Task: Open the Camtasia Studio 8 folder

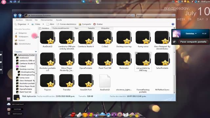Action: click(86, 38)
